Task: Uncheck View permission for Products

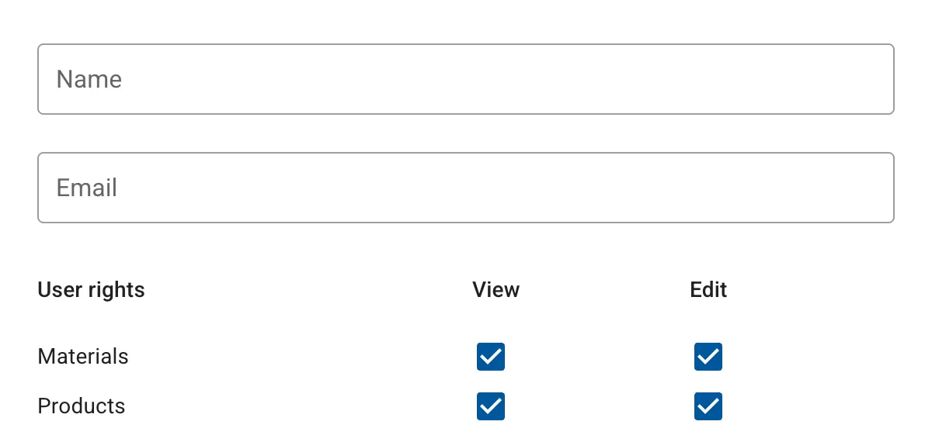Action: 491,406
